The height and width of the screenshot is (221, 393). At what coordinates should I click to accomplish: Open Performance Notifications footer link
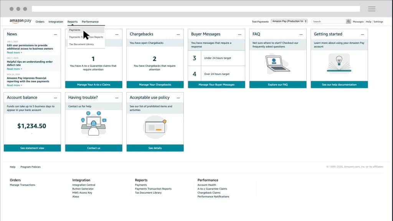[x=213, y=197]
